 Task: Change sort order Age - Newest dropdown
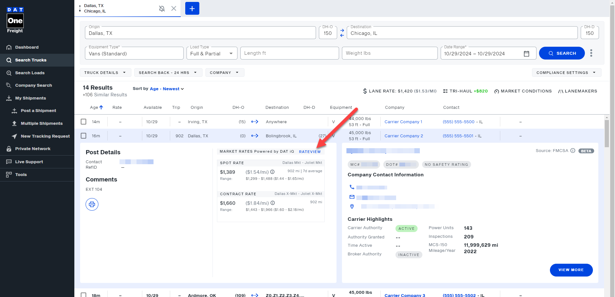point(167,89)
